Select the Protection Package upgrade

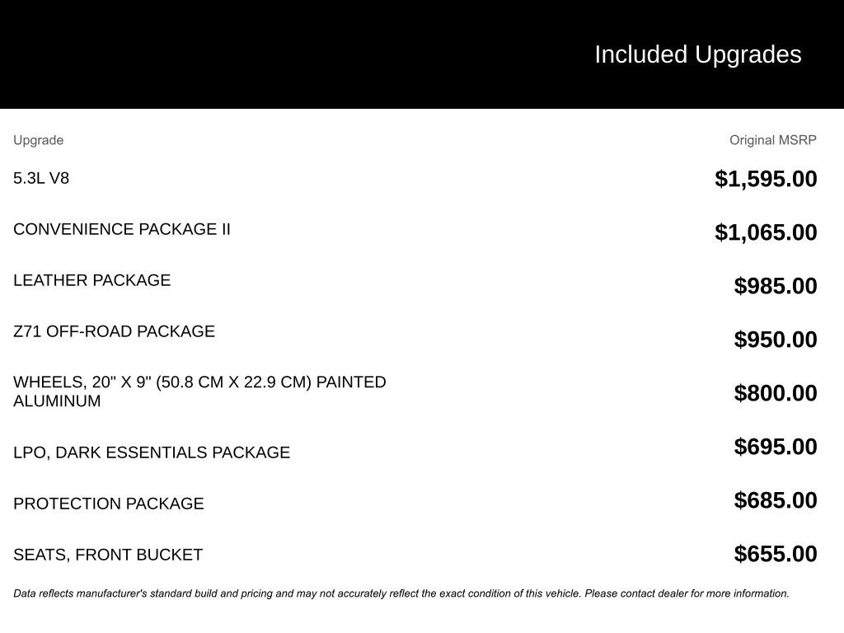pos(109,504)
